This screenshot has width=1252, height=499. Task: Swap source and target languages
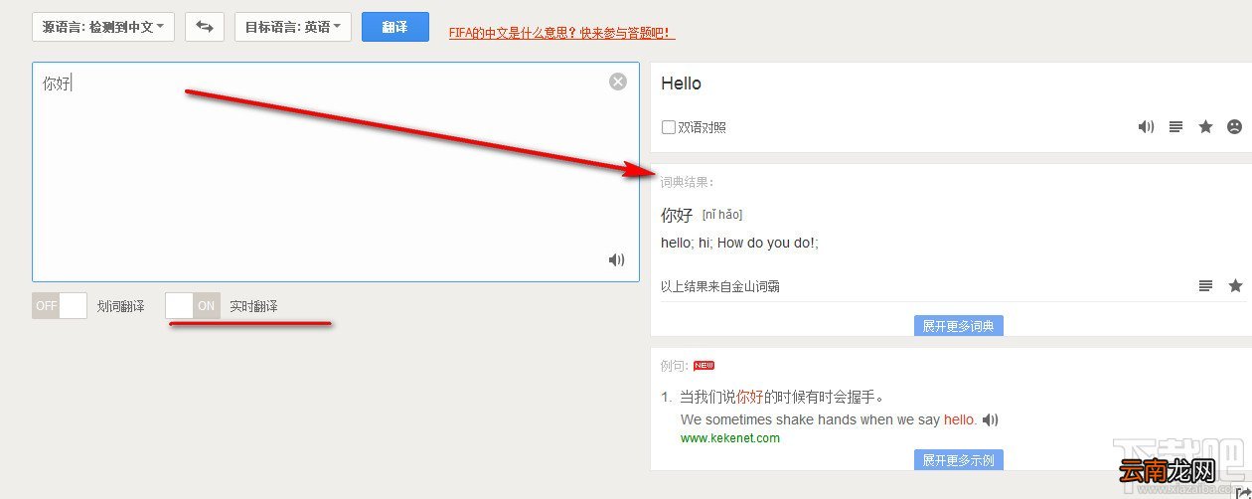(204, 27)
